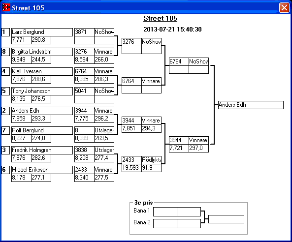Click the final winner box Anders Edh
This screenshot has height=242, width=292.
tap(251, 105)
